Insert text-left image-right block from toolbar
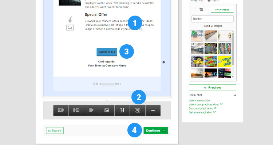The width and height of the screenshot is (273, 145). coord(76,110)
